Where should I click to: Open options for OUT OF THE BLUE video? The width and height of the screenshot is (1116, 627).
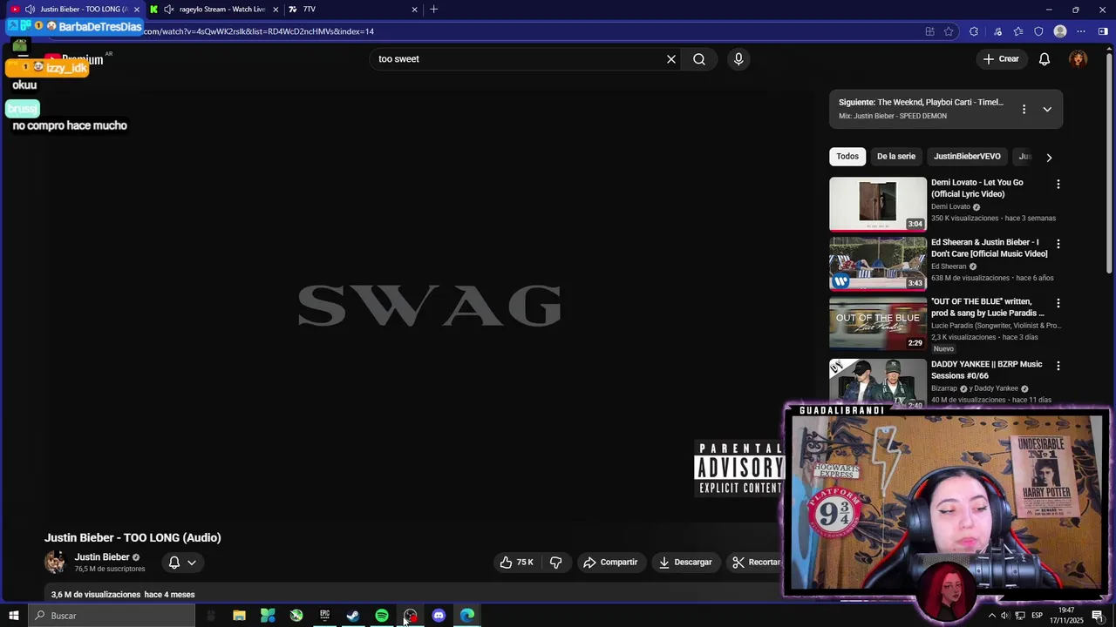click(1058, 303)
